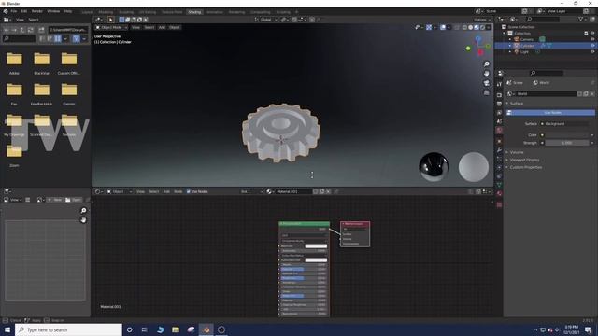Click the viewport pan hand gizmo
Viewport: 598px width, 336px height.
click(x=486, y=74)
